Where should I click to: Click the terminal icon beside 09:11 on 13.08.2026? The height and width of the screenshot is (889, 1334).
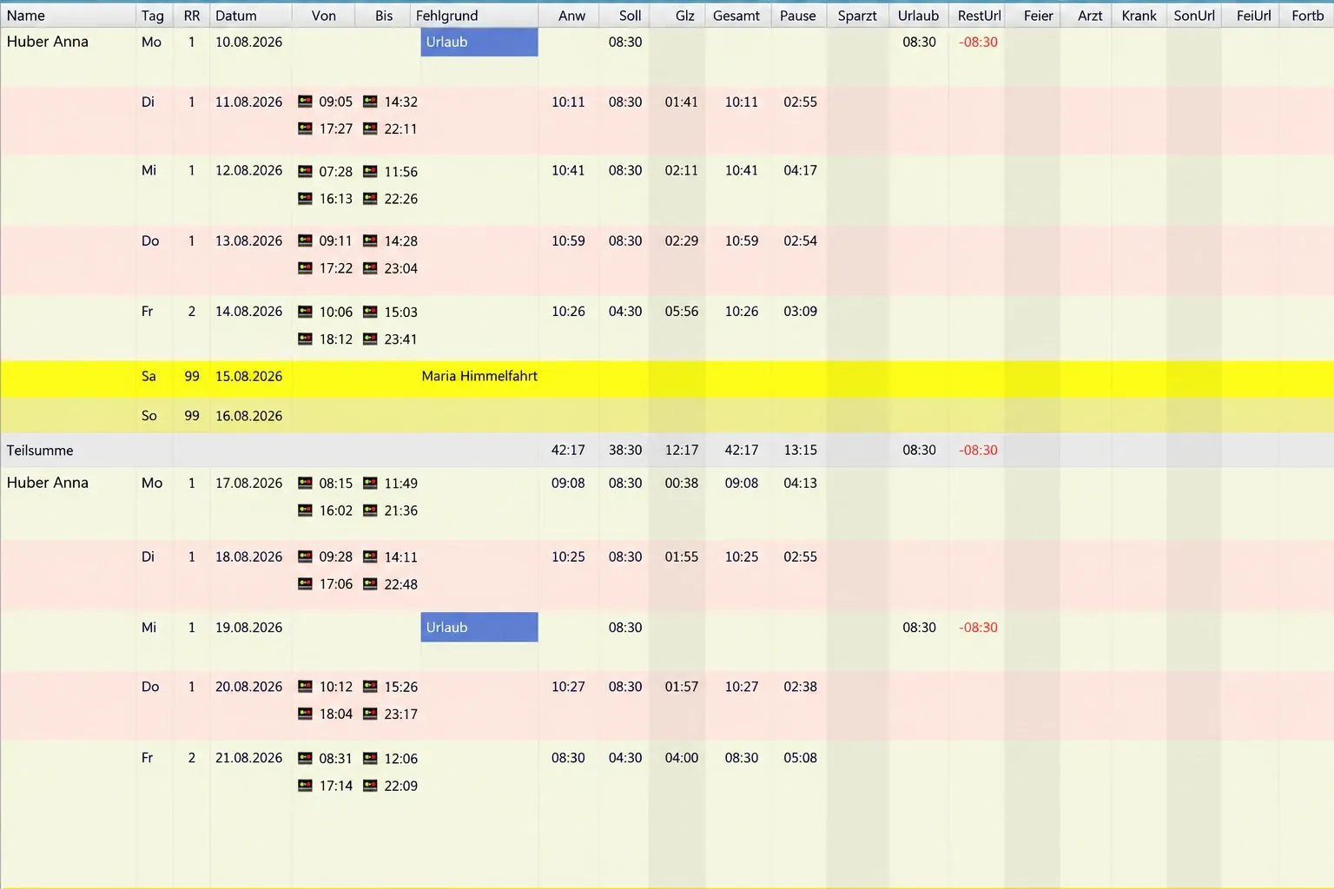[305, 241]
